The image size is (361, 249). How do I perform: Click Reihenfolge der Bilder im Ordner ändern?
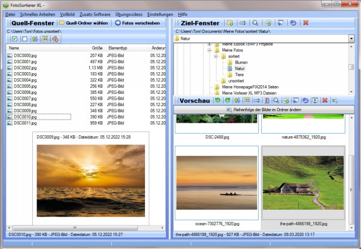click(264, 109)
